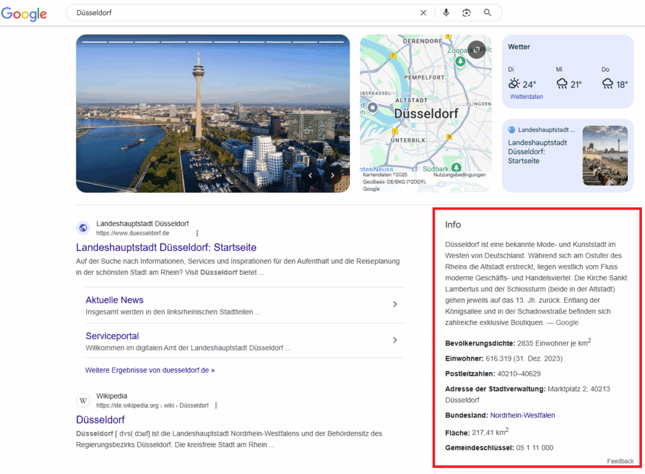Click the Fläche 217,41 km² value
The height and width of the screenshot is (474, 645).
coord(490,432)
